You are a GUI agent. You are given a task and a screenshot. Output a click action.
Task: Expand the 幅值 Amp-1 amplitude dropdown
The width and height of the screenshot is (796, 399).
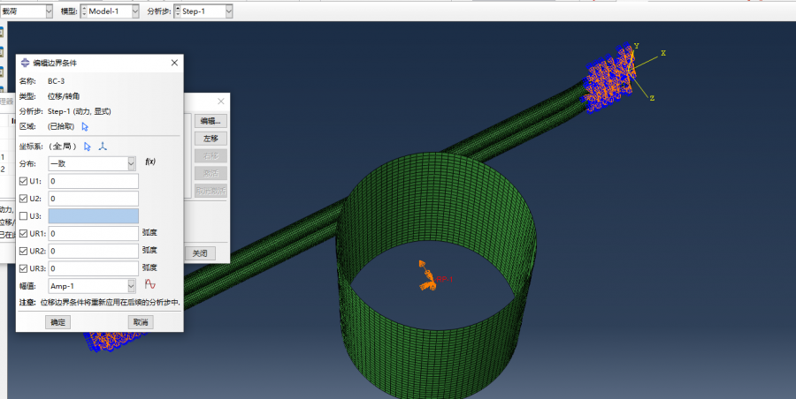[92, 286]
